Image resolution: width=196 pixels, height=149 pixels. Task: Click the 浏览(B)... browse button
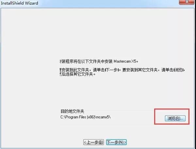pos(175,118)
